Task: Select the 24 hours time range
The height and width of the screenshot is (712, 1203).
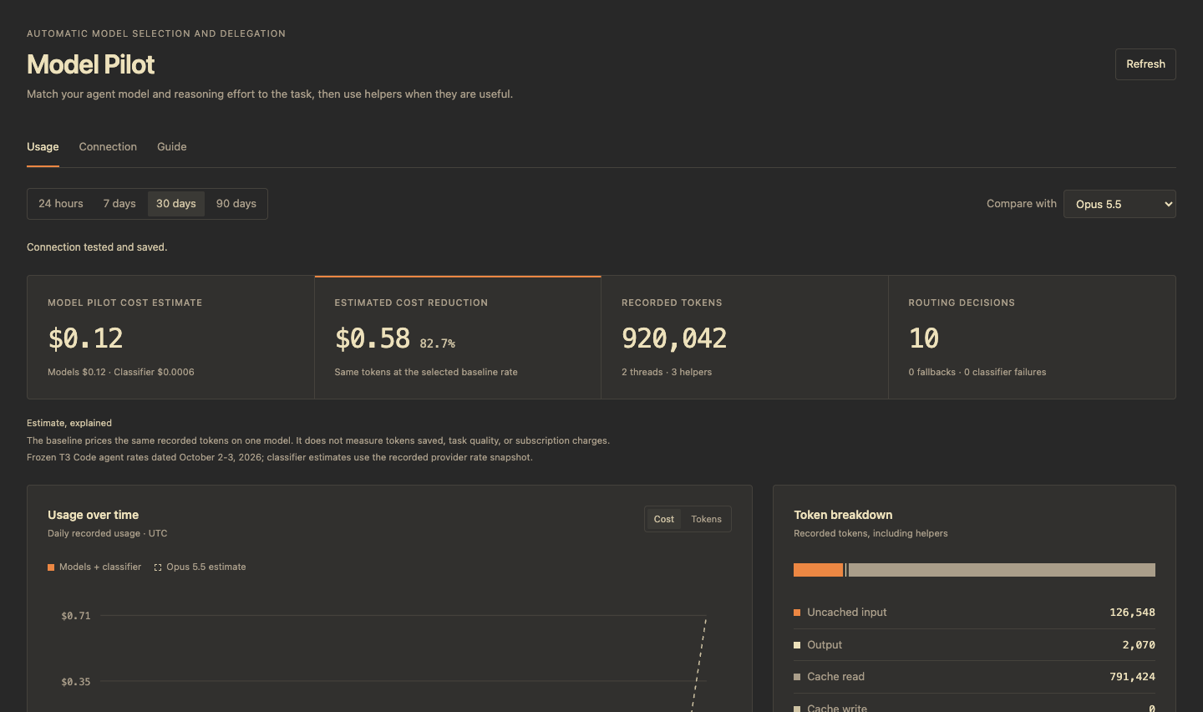Action: click(61, 204)
